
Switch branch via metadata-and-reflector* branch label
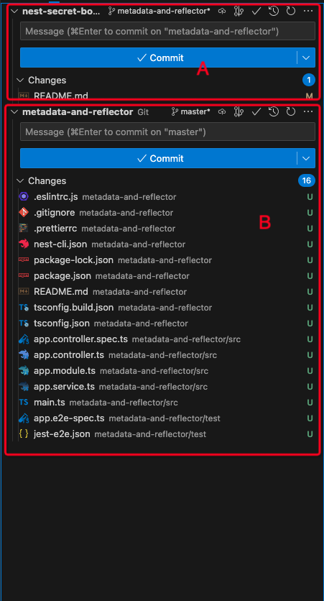(159, 11)
